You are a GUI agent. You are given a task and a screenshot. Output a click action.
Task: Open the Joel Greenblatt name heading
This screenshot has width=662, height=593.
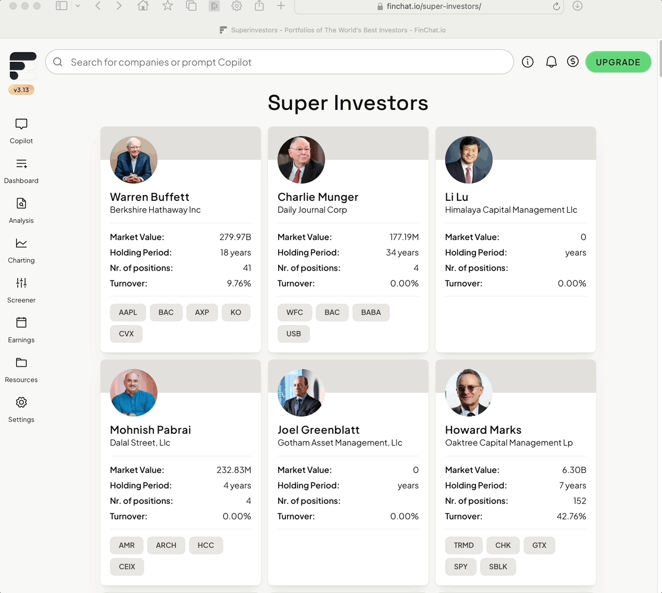319,430
